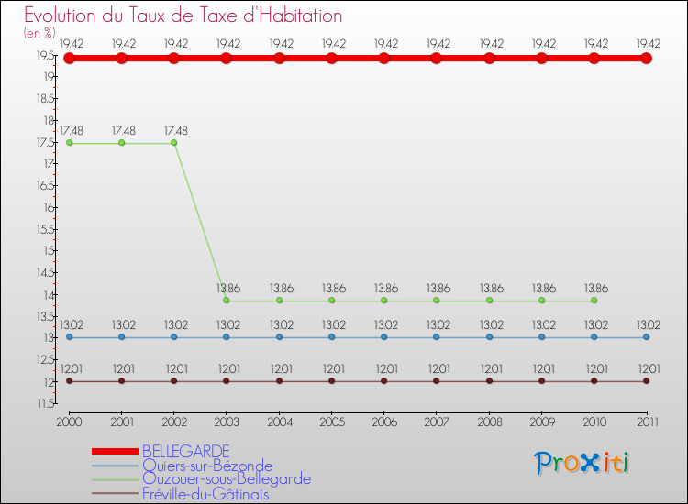This screenshot has height=504, width=688.
Task: Click the 13.5 y-axis label
Action: click(45, 316)
